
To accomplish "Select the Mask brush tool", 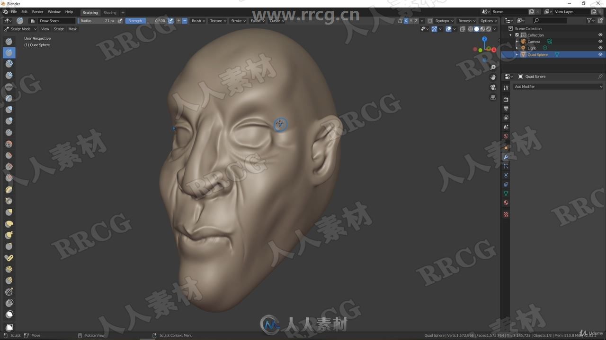I will pos(9,314).
